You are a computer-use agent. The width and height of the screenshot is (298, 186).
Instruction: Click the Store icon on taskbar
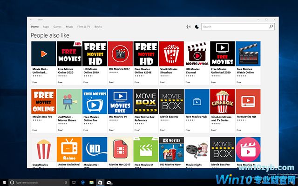pyautogui.click(x=100, y=182)
